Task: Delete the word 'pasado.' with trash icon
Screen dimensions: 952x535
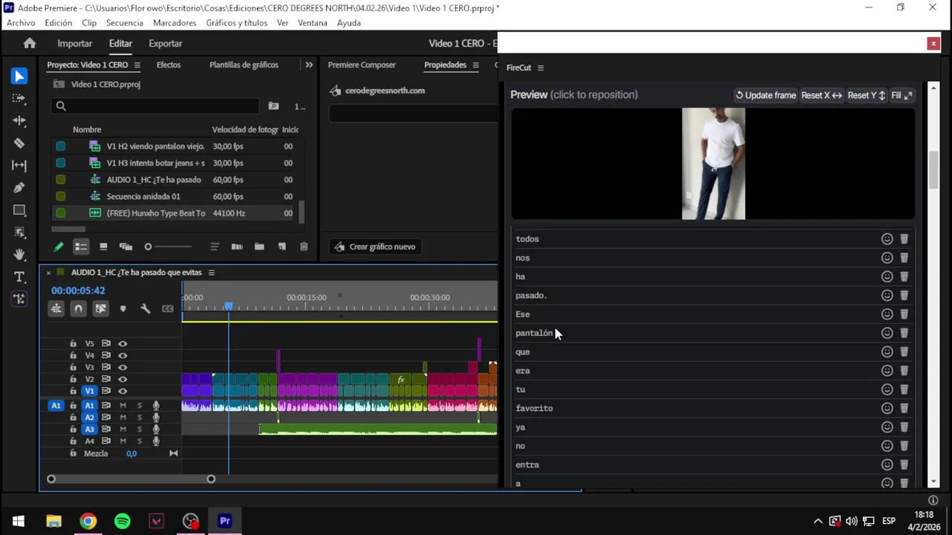Action: click(904, 295)
